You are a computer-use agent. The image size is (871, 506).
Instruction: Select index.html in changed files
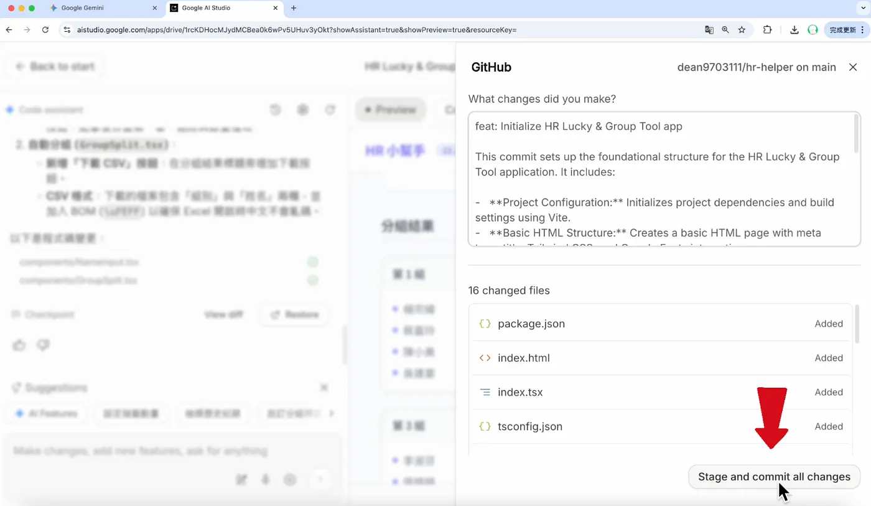pos(661,358)
